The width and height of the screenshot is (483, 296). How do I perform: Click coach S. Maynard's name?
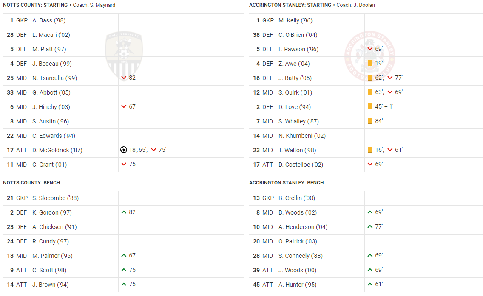point(102,5)
